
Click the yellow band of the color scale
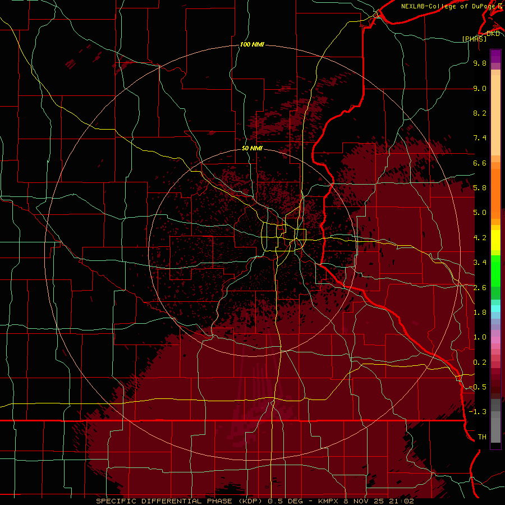[x=495, y=240]
